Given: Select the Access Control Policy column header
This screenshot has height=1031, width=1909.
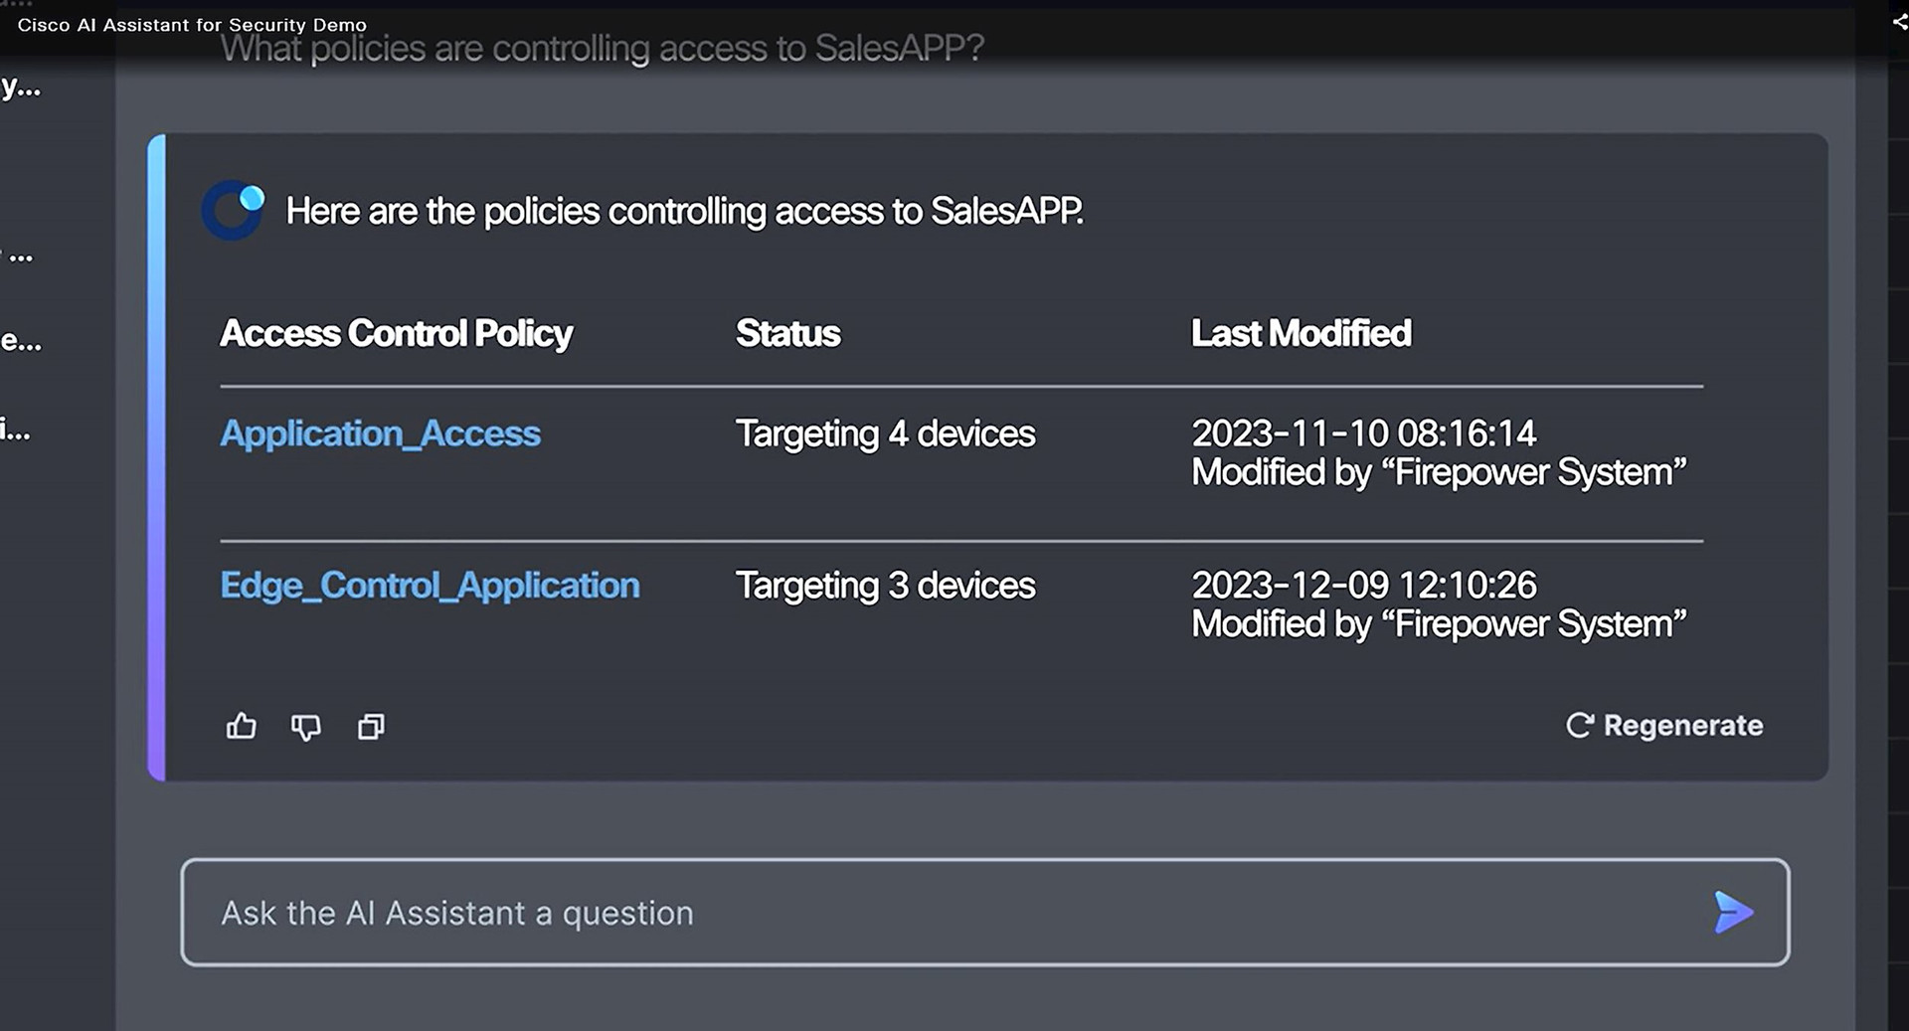Looking at the screenshot, I should pos(396,334).
